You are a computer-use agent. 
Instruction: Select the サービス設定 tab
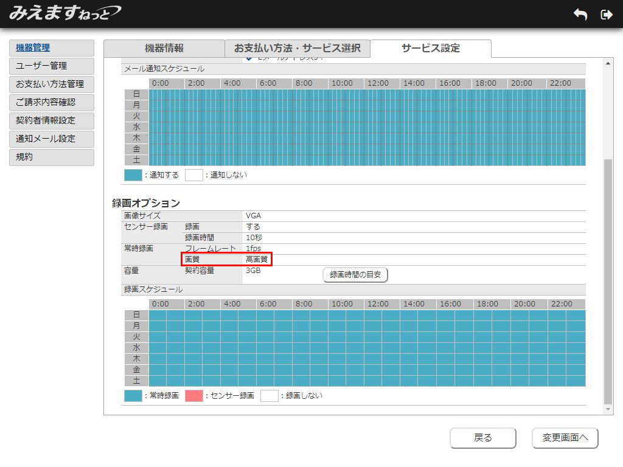(430, 49)
